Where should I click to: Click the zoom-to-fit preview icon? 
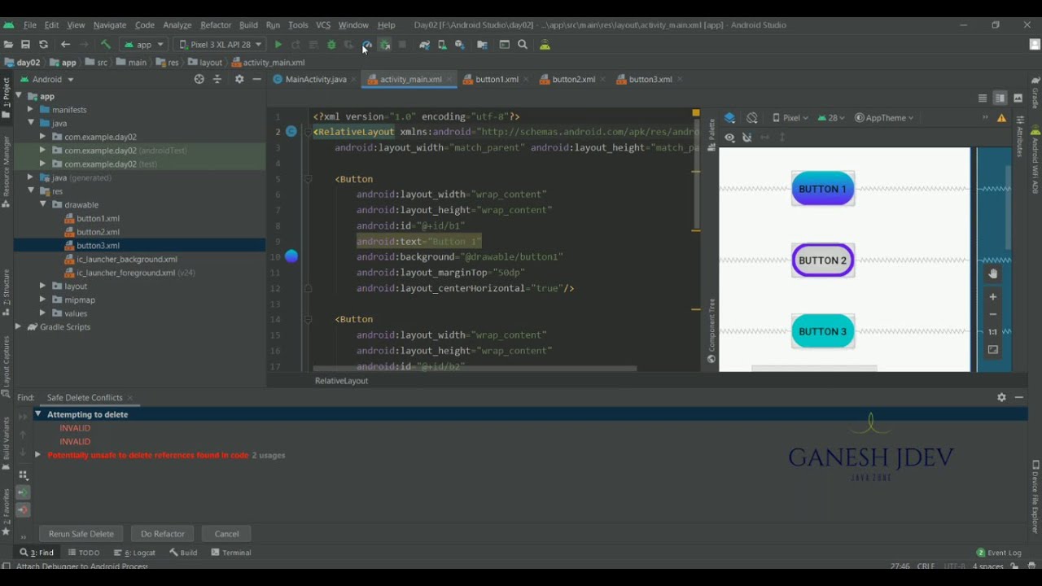[x=993, y=350]
